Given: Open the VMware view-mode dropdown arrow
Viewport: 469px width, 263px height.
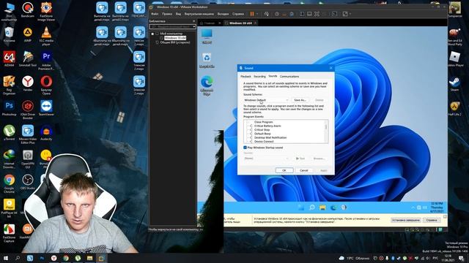Looking at the screenshot, I should pyautogui.click(x=350, y=14).
